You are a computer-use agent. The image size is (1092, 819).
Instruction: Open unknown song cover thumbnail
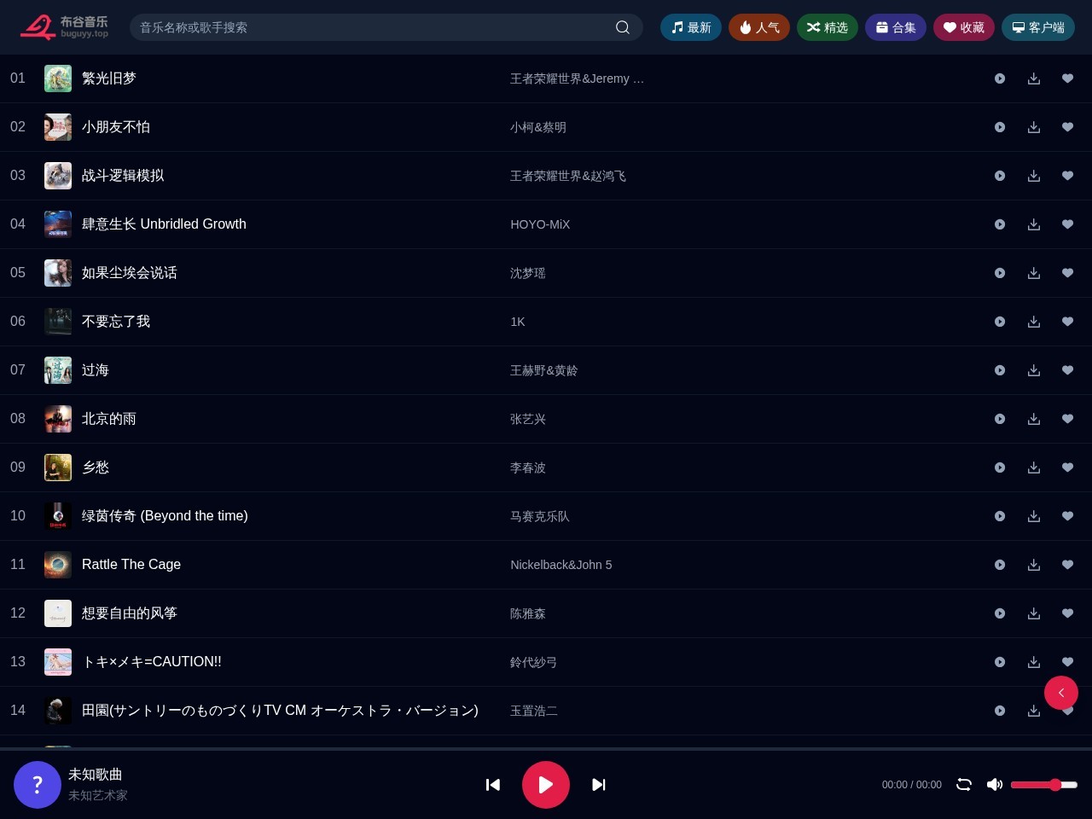coord(38,785)
